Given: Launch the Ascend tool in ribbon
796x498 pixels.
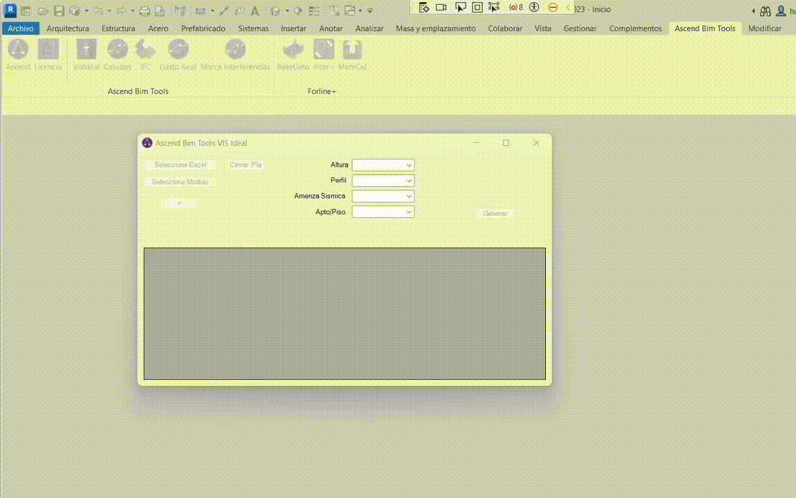Looking at the screenshot, I should click(18, 55).
